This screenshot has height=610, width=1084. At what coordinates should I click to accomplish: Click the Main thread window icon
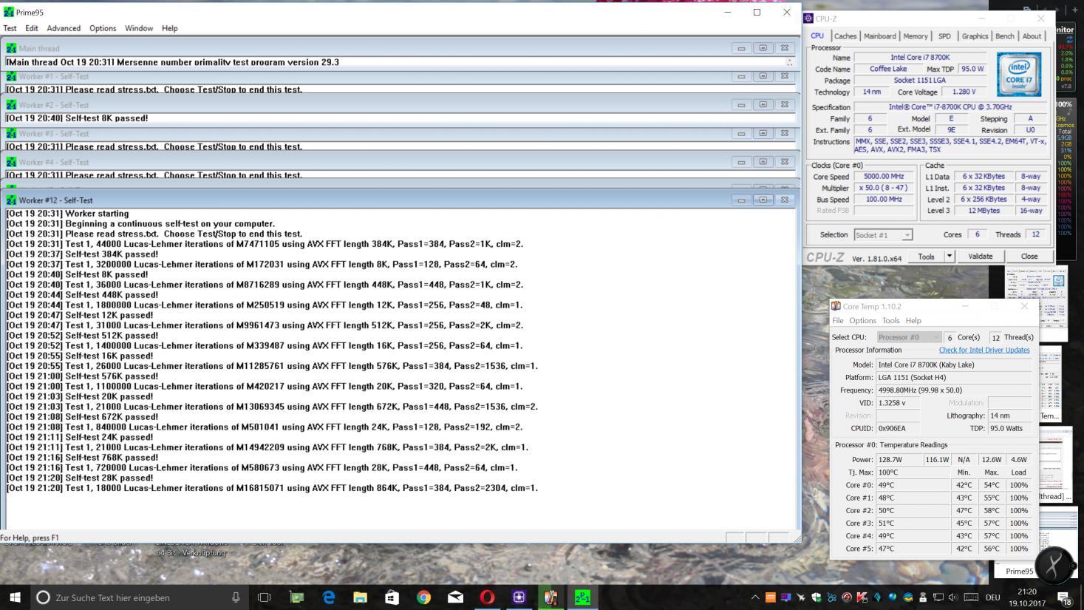(11, 48)
